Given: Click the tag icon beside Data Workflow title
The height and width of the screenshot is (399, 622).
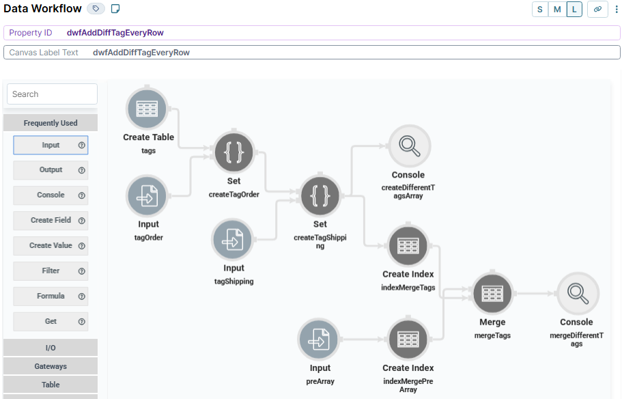Looking at the screenshot, I should tap(95, 9).
